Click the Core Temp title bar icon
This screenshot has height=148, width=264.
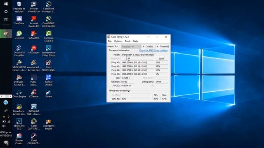pos(109,37)
